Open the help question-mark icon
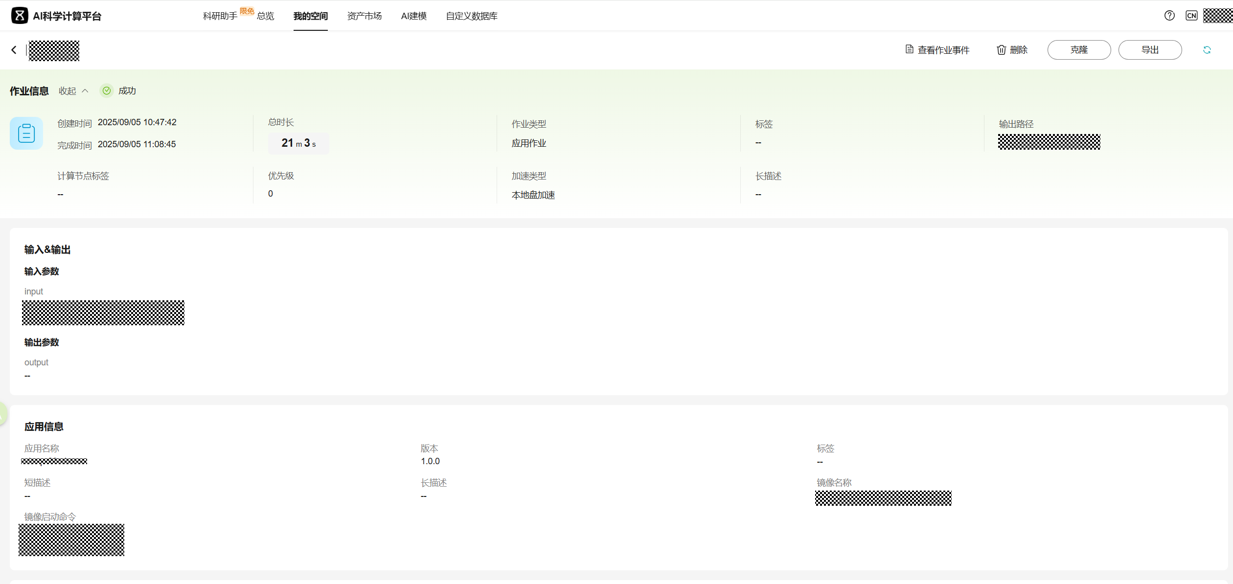This screenshot has height=584, width=1233. 1169,16
